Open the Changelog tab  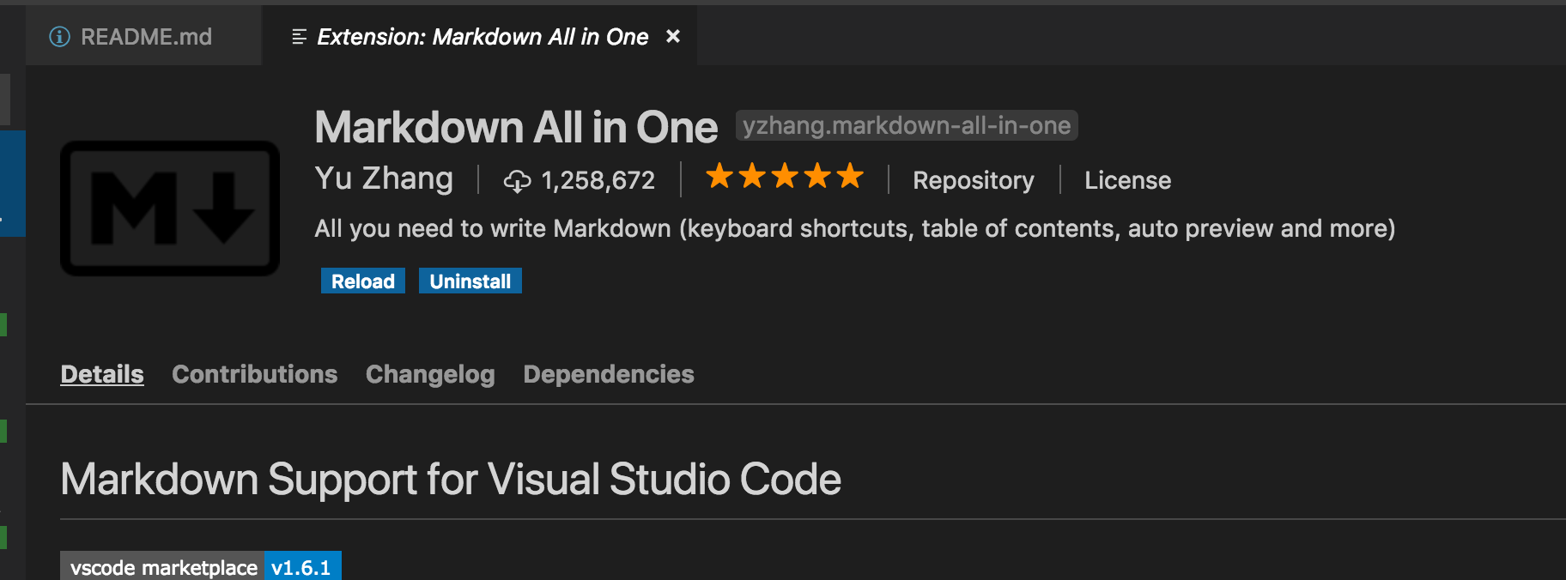[x=430, y=374]
